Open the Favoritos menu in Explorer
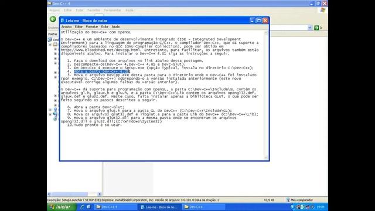The image size is (375, 211). [x=94, y=11]
